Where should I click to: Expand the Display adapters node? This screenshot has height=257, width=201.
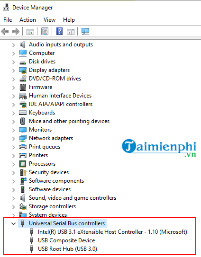tap(13, 71)
